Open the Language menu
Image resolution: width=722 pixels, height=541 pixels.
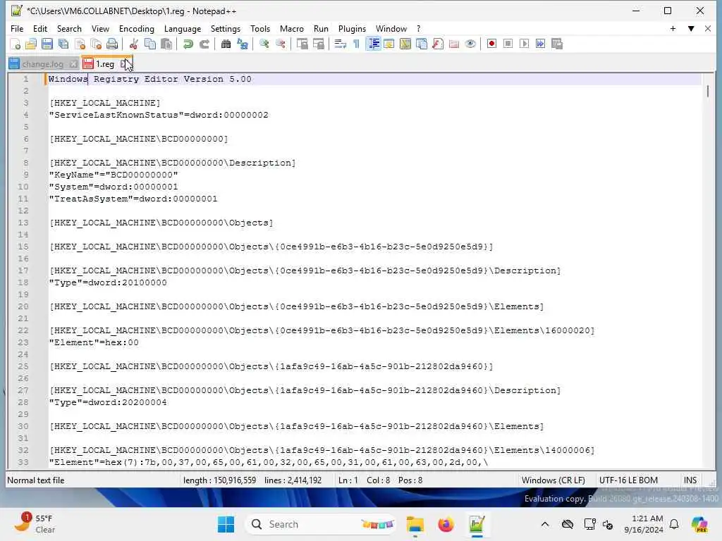(183, 28)
